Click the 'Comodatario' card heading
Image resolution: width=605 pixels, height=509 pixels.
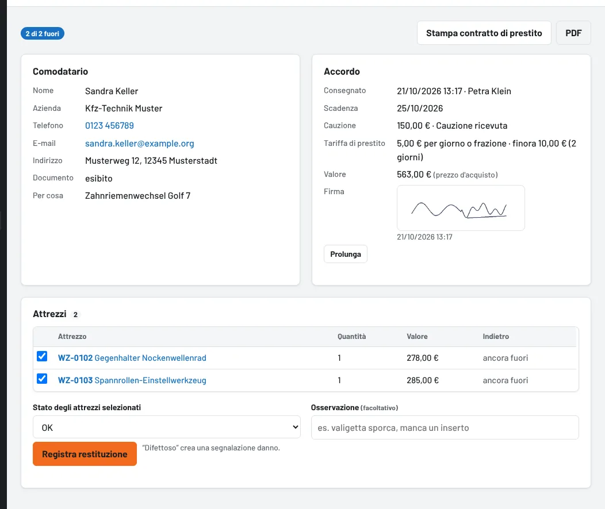tap(60, 71)
